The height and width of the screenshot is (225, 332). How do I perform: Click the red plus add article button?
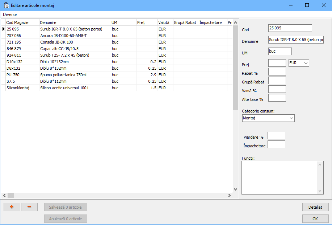pyautogui.click(x=12, y=207)
